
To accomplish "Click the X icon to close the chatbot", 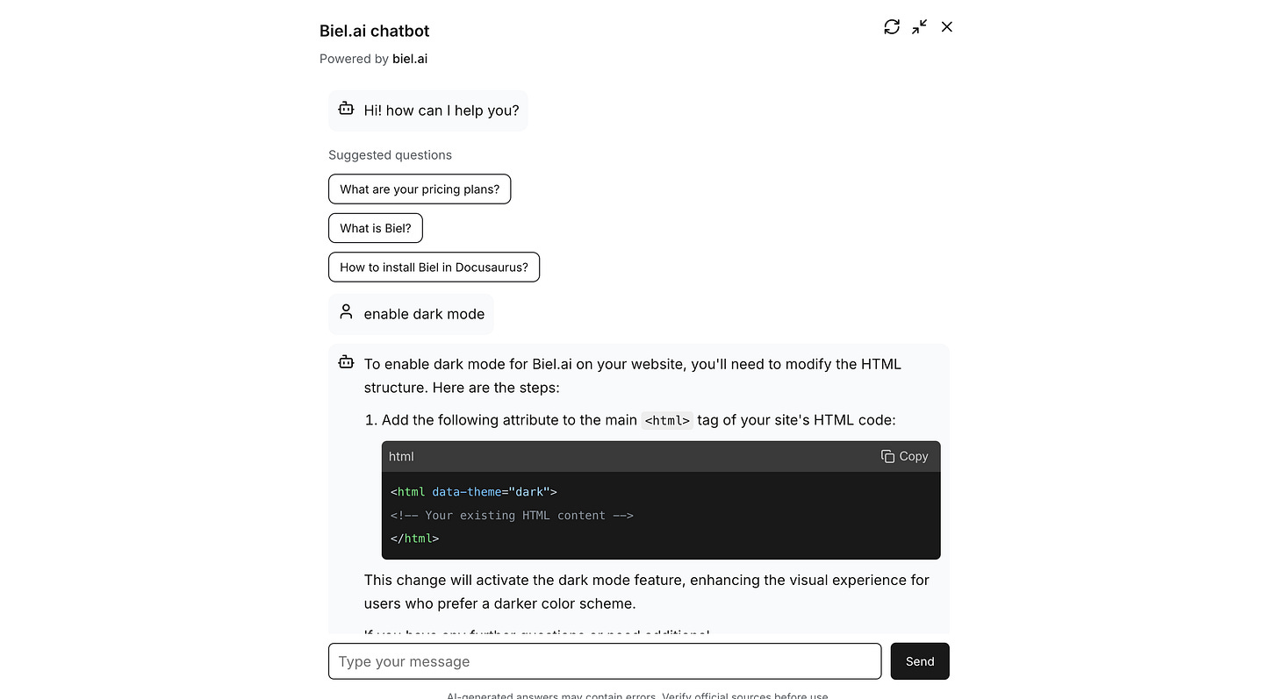I will pyautogui.click(x=946, y=27).
